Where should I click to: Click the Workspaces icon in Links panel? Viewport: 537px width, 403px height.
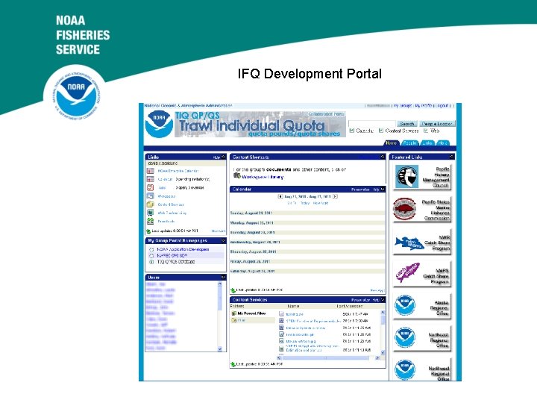tap(151, 196)
